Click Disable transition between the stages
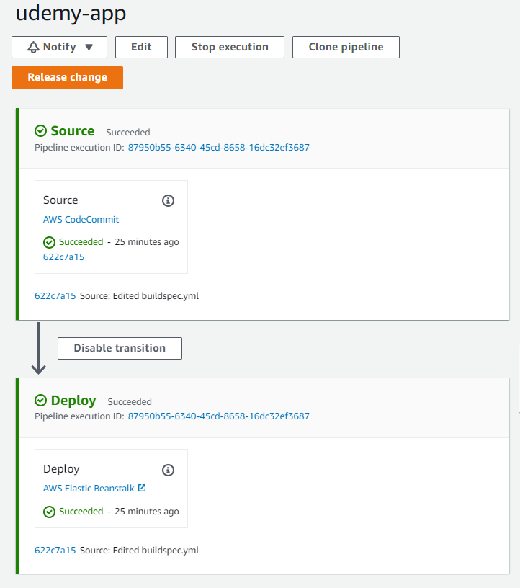 click(120, 348)
